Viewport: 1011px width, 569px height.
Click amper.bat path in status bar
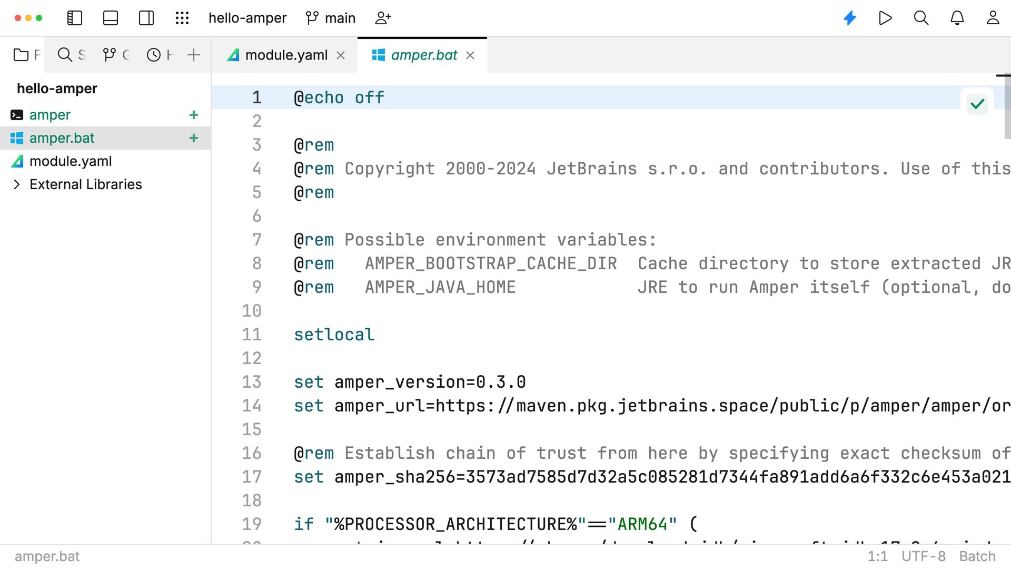tap(47, 556)
